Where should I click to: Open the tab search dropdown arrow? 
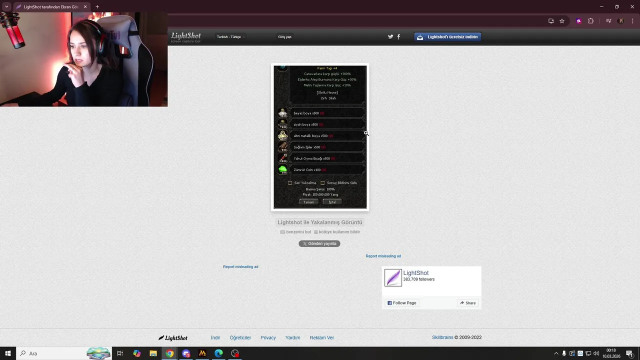tap(6, 6)
